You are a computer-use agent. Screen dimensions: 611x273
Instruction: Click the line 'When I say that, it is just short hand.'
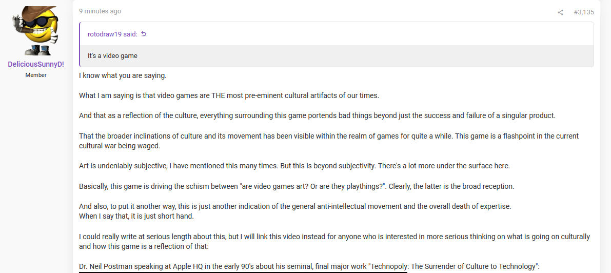point(136,216)
